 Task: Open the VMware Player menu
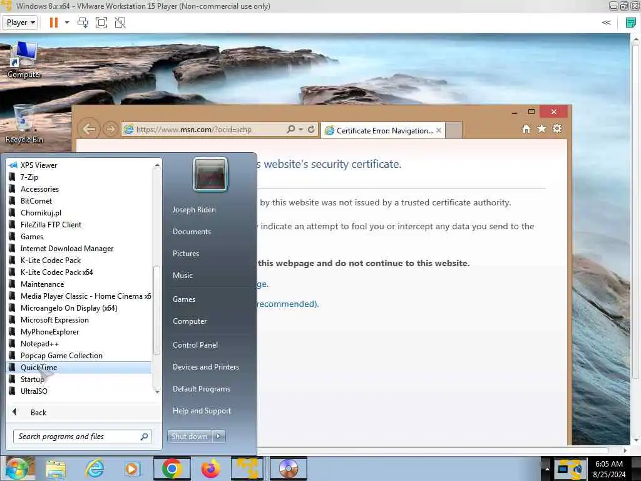tap(20, 23)
